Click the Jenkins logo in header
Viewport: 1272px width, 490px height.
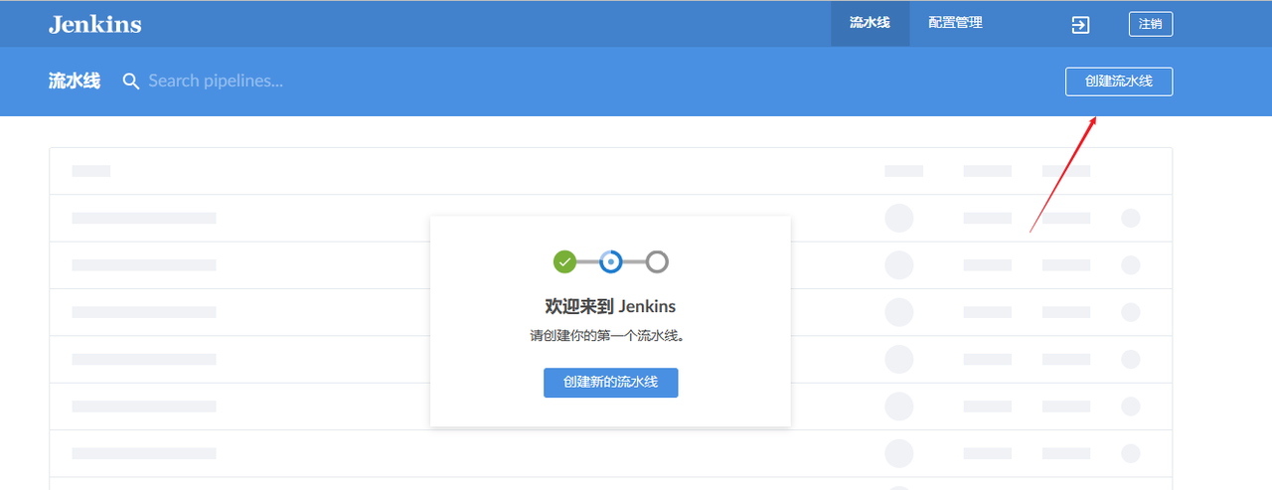coord(94,24)
